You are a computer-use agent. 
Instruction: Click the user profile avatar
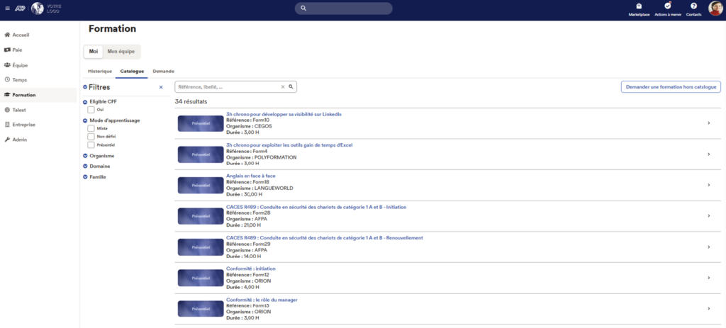[715, 8]
